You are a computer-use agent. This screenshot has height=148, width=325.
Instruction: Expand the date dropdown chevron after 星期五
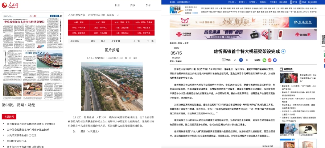tap(118, 15)
